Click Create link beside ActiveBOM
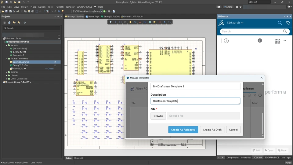The width and height of the screenshot is (293, 165). [x=49, y=69]
